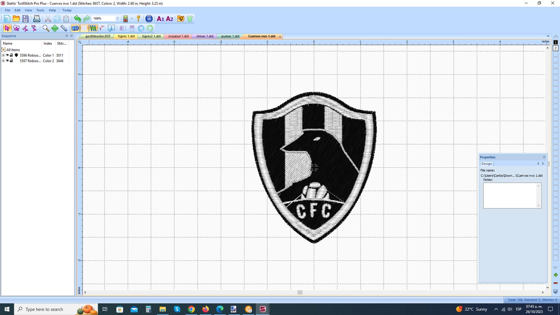Switch to the gosthboster.DST tab
The image size is (560, 315).
click(98, 36)
